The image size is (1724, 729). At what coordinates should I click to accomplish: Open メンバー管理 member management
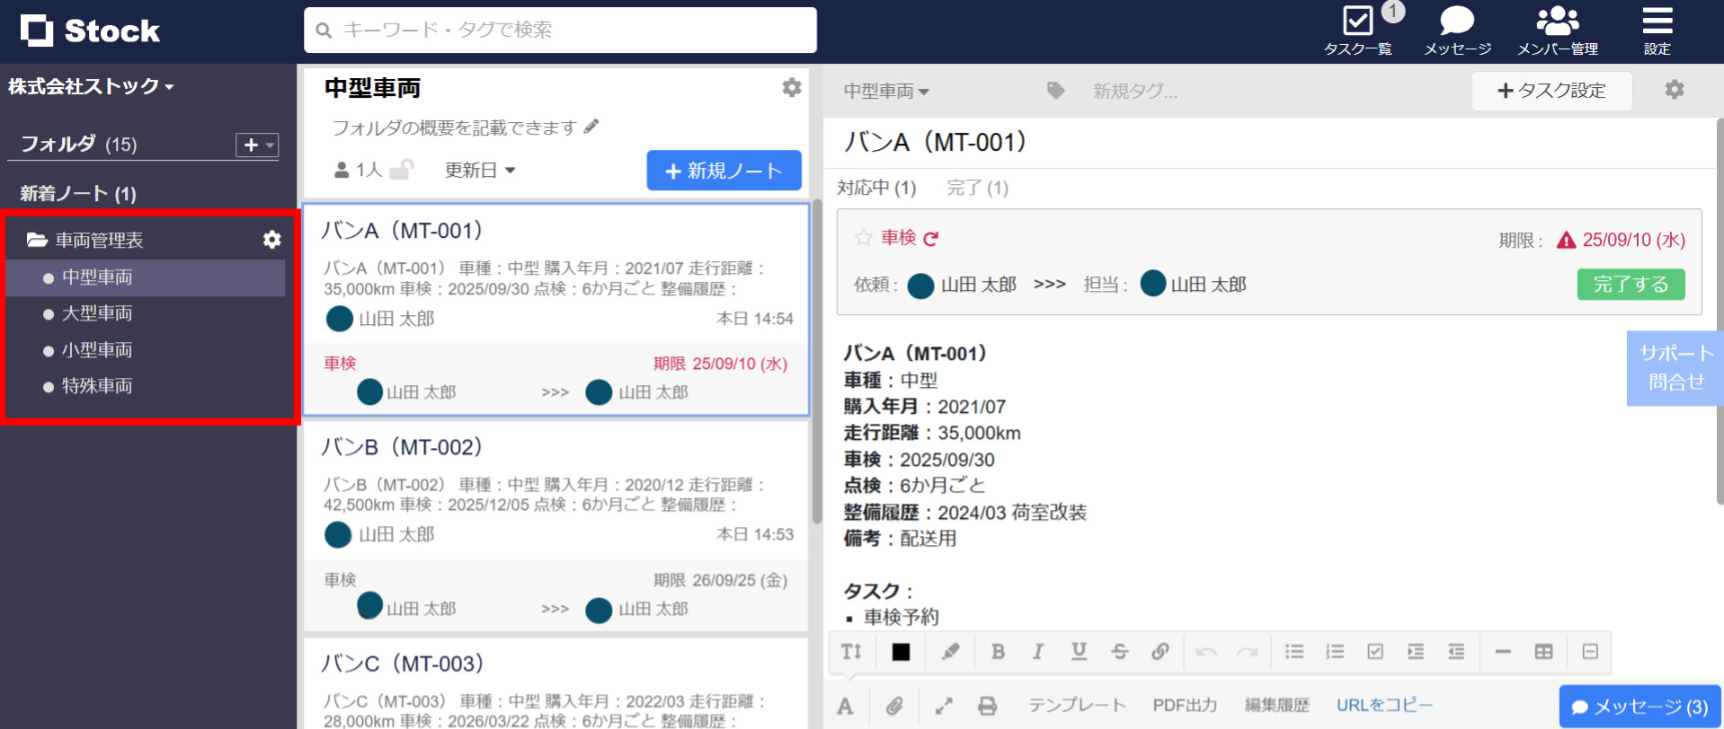[x=1558, y=30]
